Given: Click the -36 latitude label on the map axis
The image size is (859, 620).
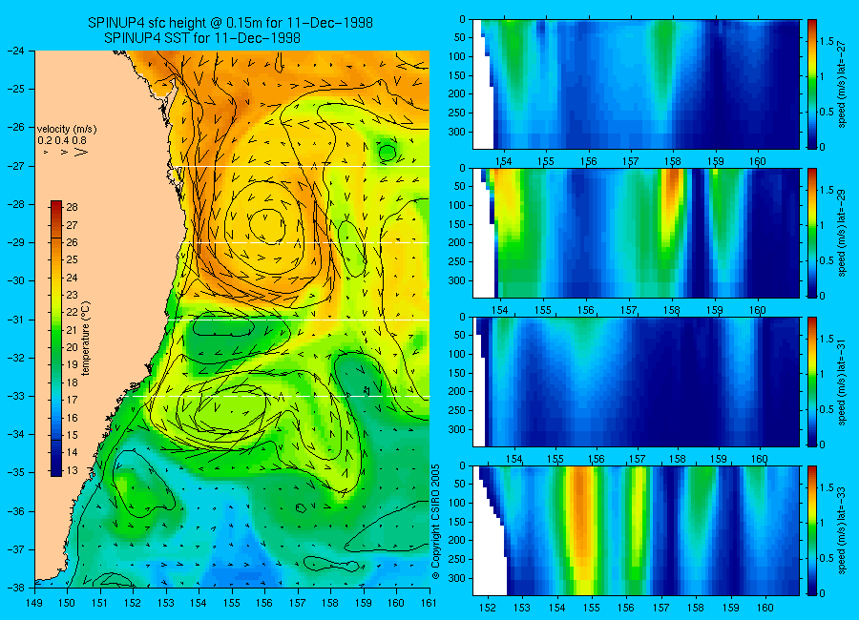Looking at the screenshot, I should tap(16, 511).
